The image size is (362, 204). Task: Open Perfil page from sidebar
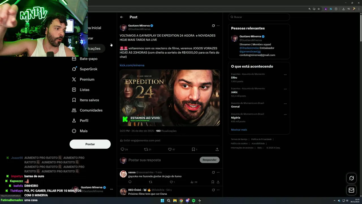coord(80,120)
